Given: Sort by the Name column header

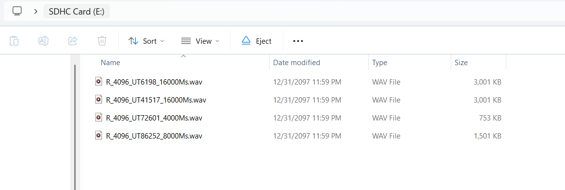Looking at the screenshot, I should (110, 62).
